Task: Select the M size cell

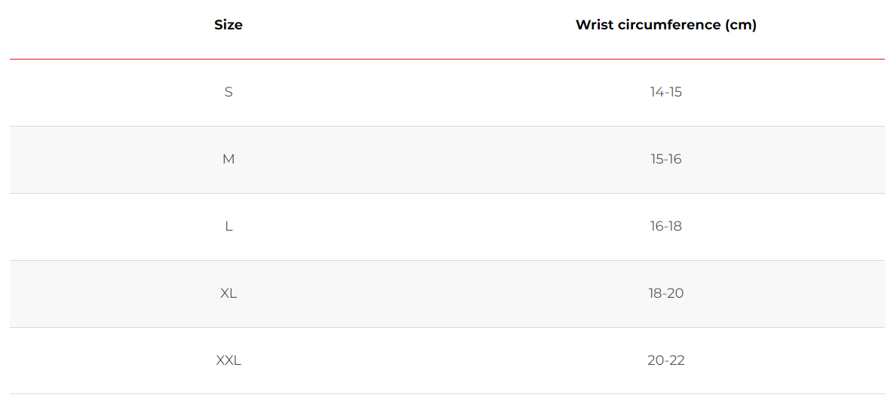Action: [228, 159]
